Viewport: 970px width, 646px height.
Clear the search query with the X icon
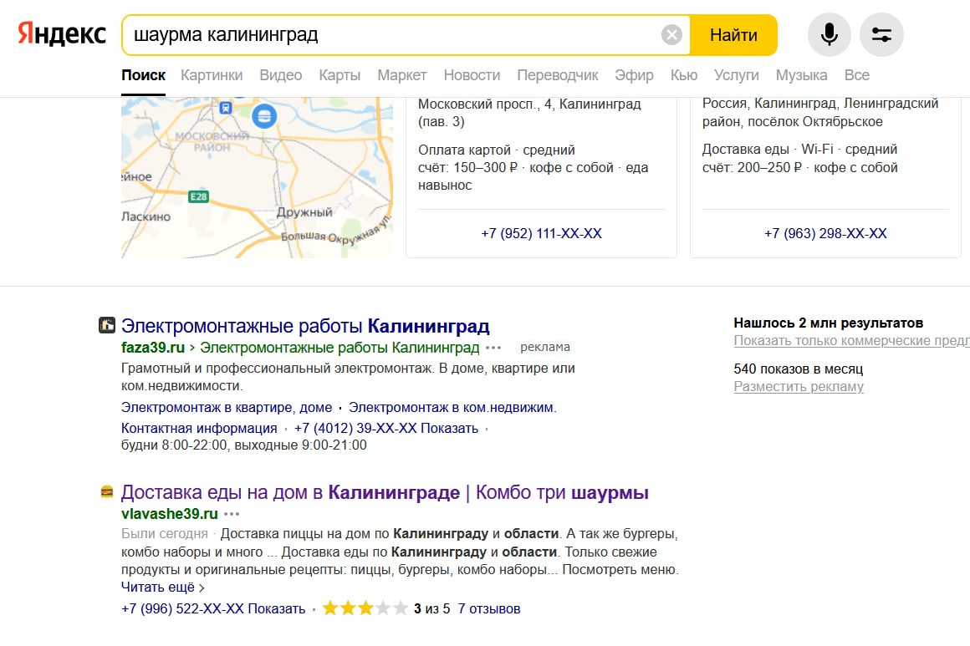(x=671, y=34)
